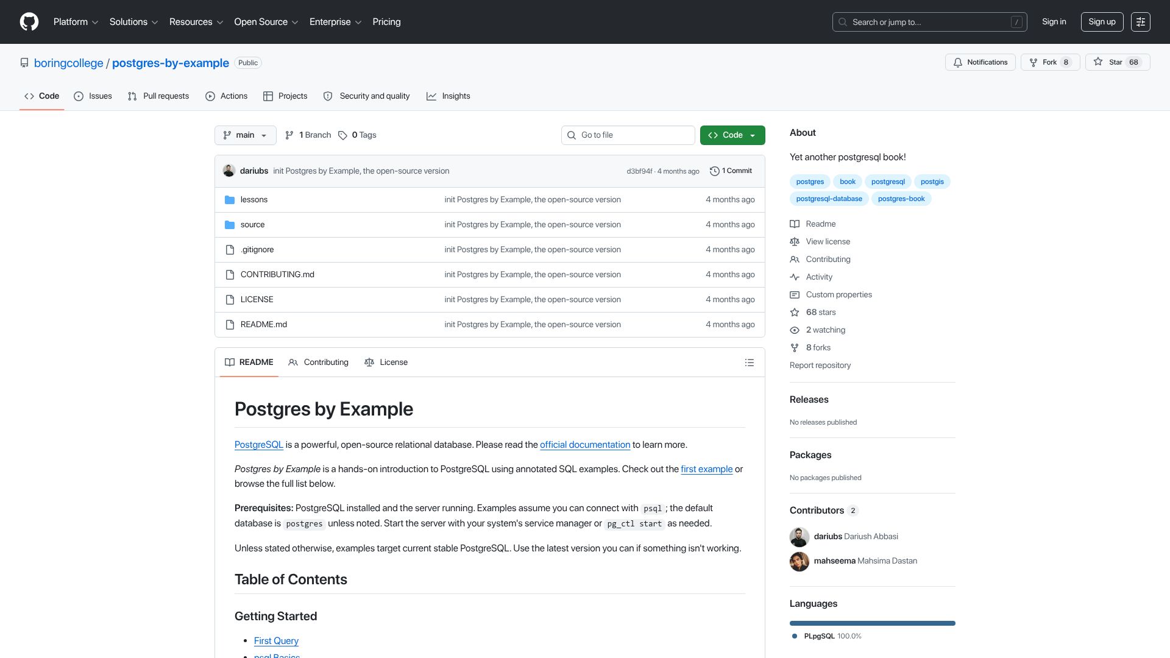Click the Notifications bell button

click(980, 62)
